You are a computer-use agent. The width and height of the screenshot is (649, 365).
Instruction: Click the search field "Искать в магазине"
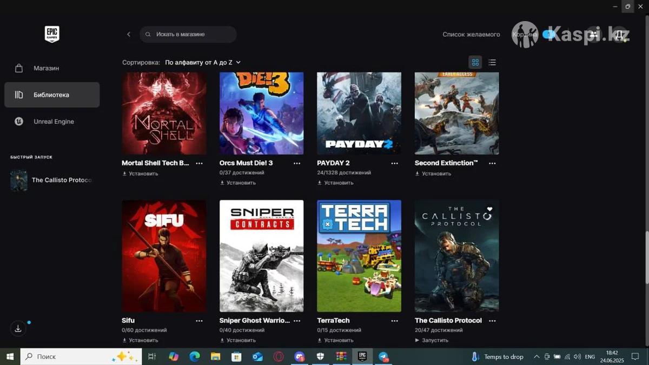click(x=188, y=34)
